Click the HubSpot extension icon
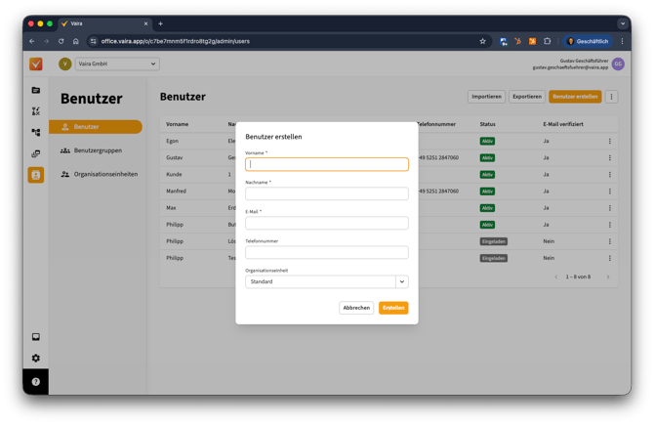The height and width of the screenshot is (425, 654). click(517, 41)
